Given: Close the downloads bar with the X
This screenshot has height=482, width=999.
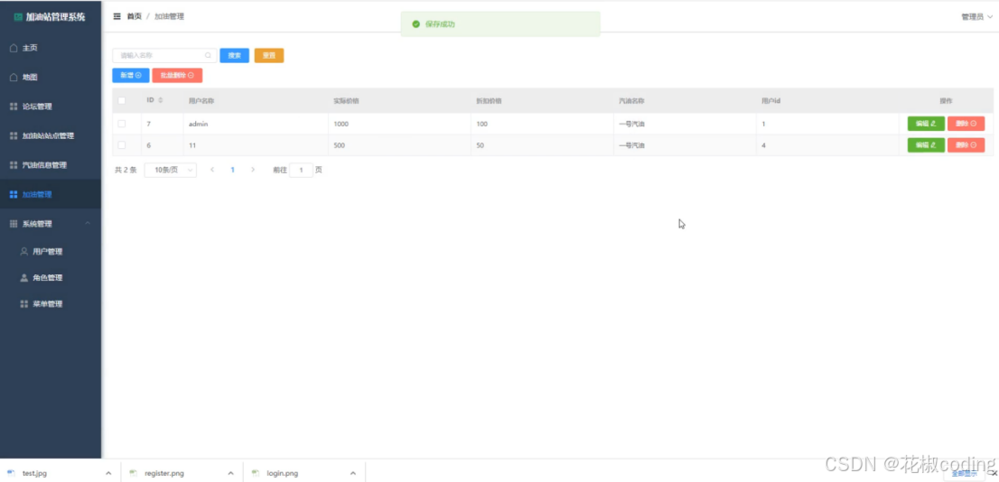Looking at the screenshot, I should point(994,473).
